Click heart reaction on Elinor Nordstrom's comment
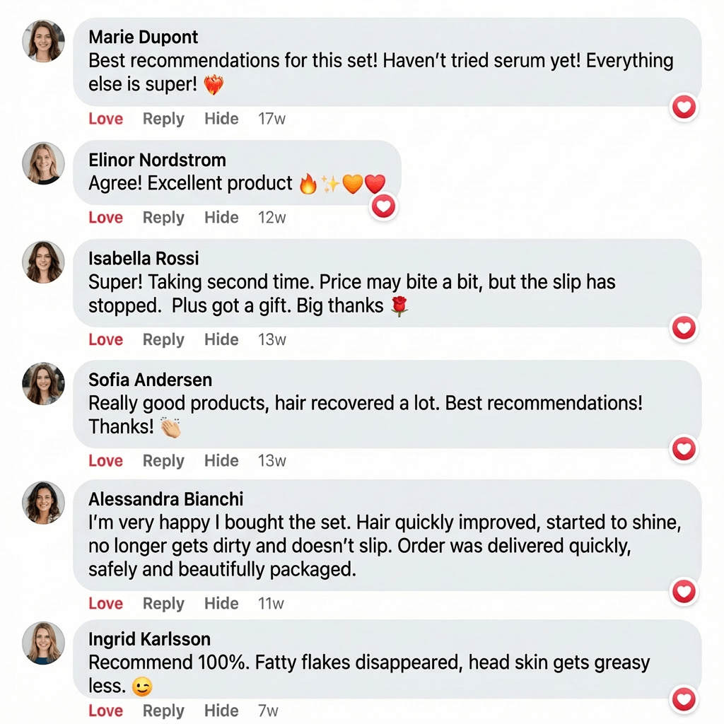This screenshot has width=724, height=724. pyautogui.click(x=384, y=206)
